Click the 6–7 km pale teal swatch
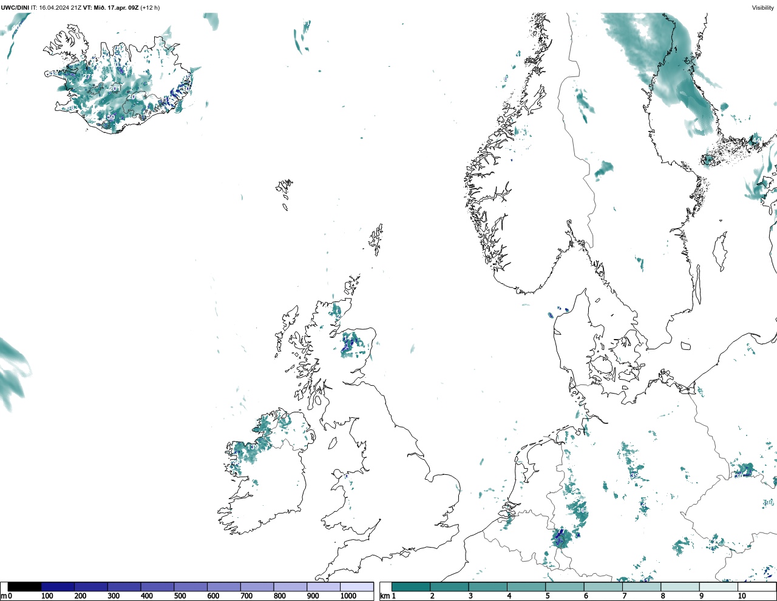Image resolution: width=777 pixels, height=601 pixels. tap(603, 587)
